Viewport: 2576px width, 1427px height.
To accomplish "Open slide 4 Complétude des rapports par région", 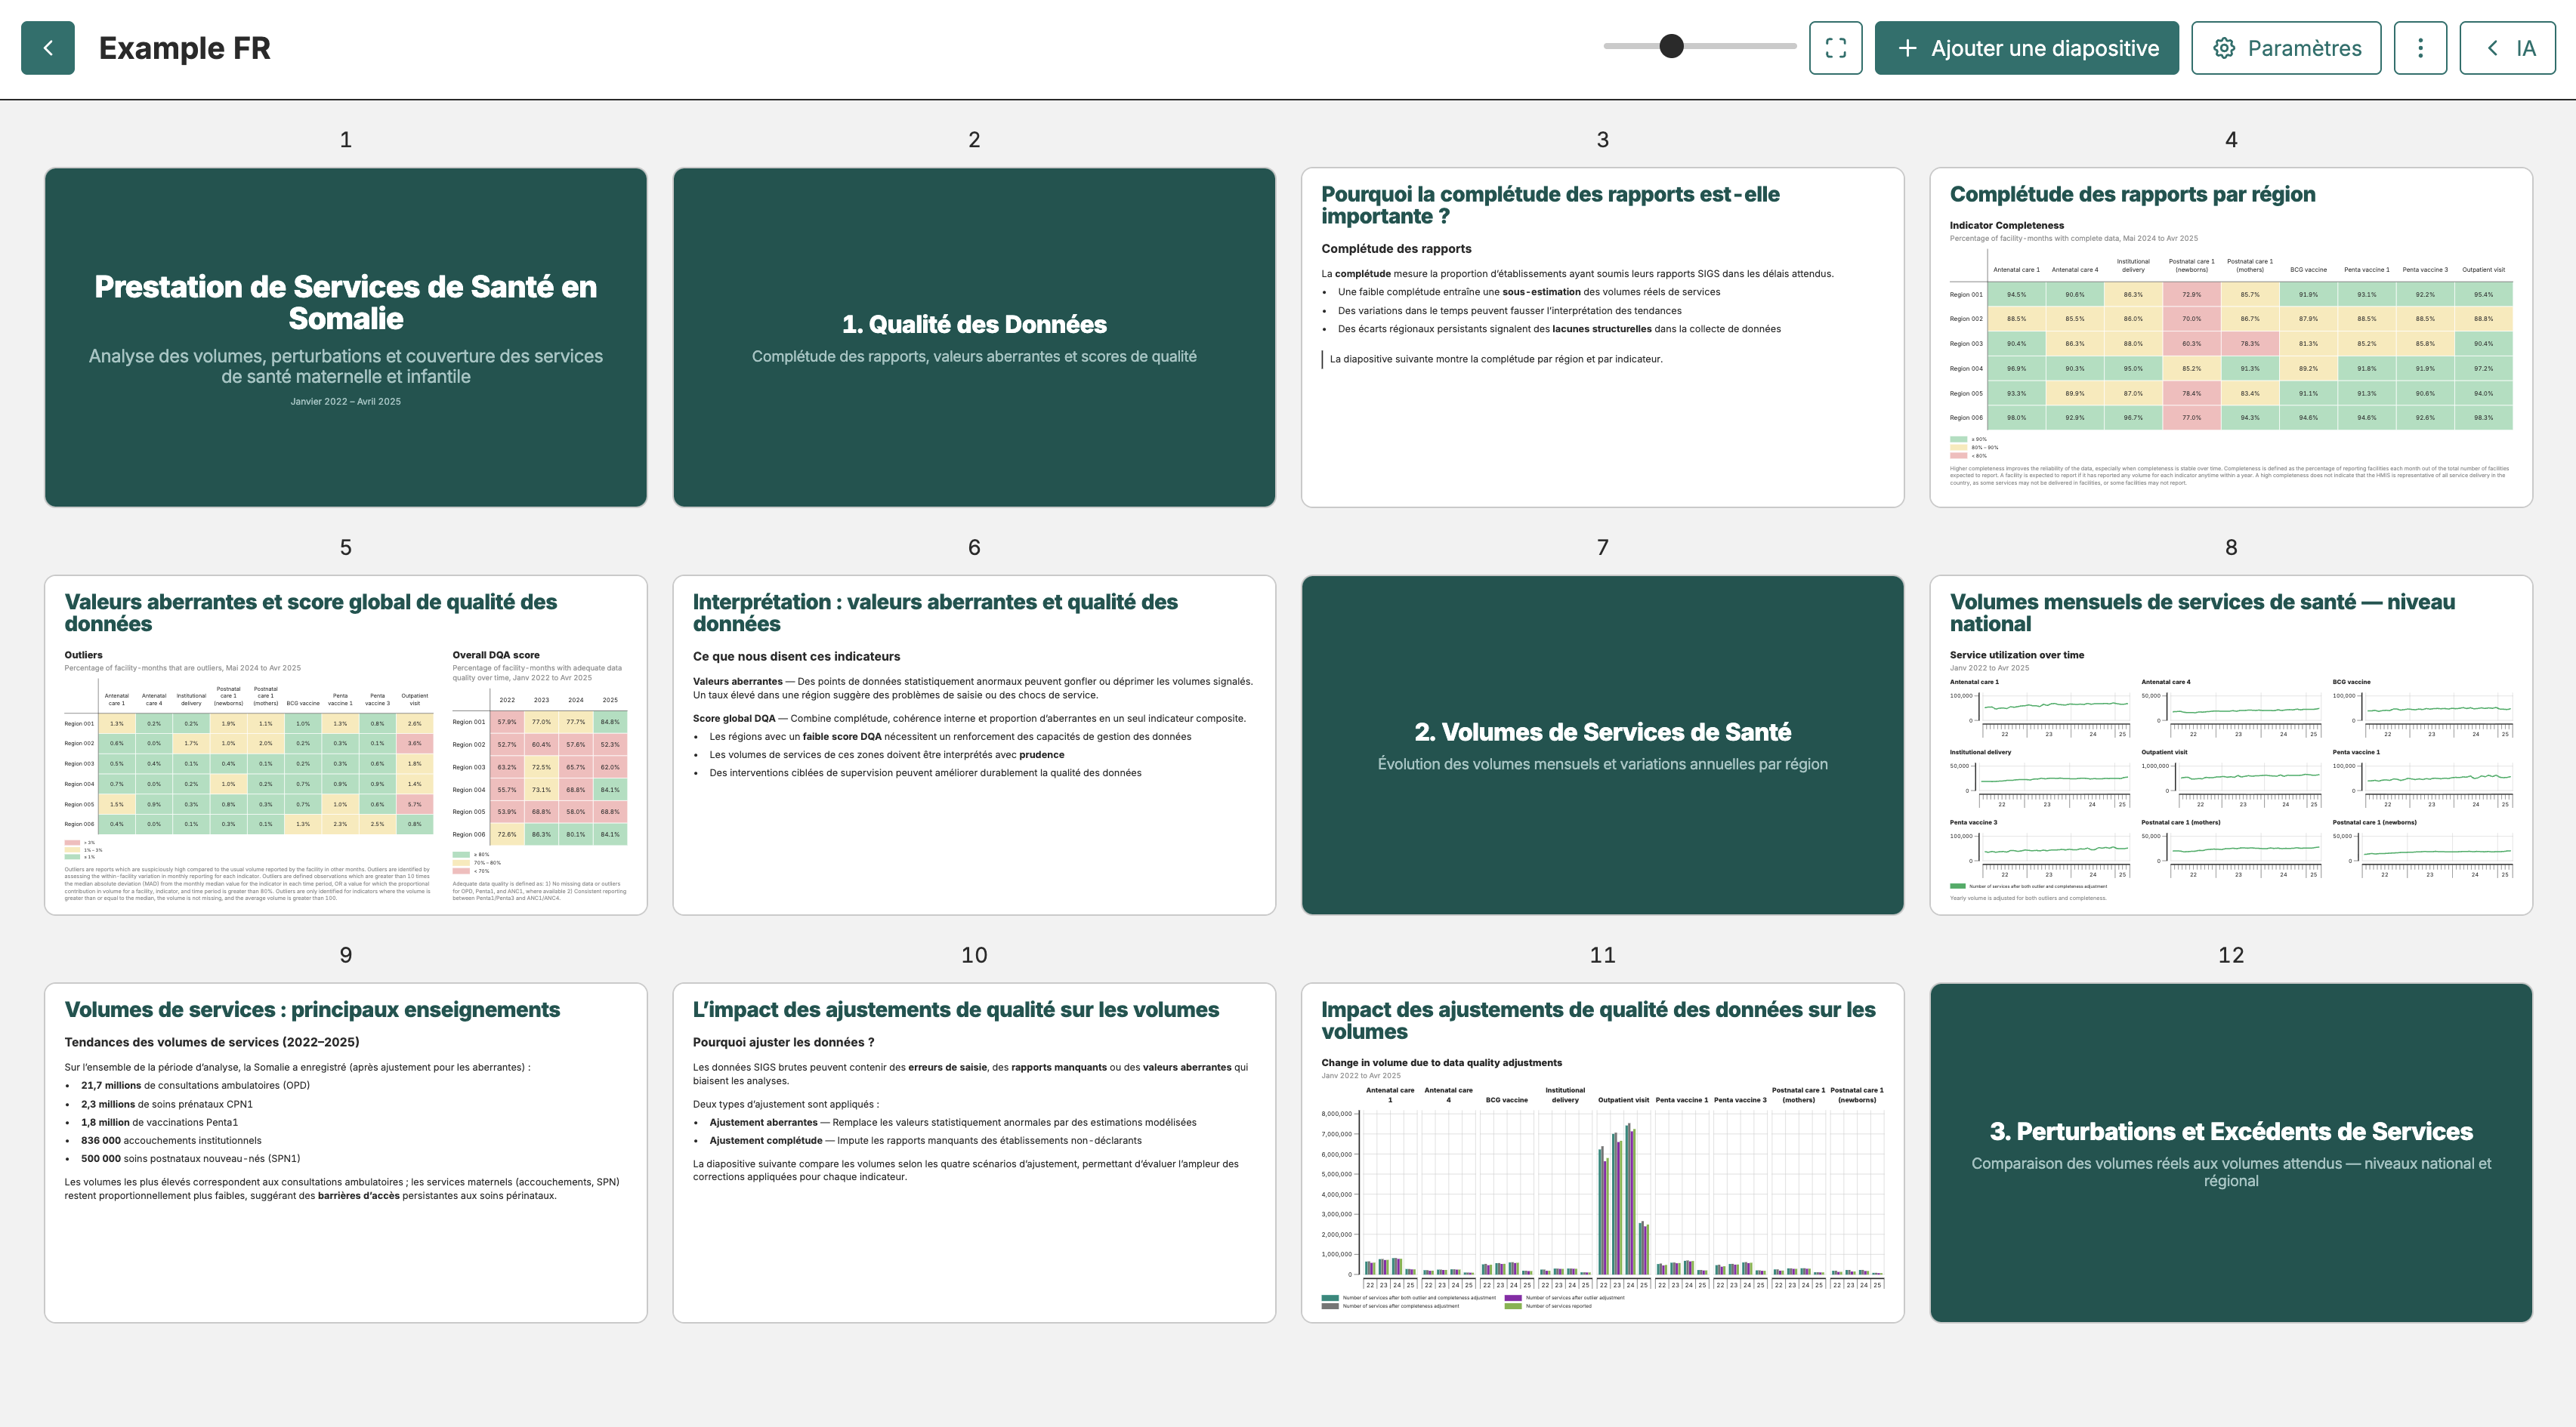I will [x=2231, y=337].
